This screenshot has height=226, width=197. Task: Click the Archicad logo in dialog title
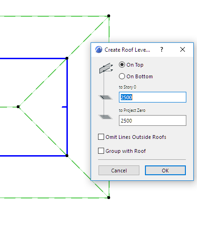pyautogui.click(x=98, y=50)
